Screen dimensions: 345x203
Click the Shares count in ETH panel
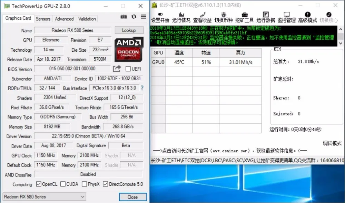point(299,98)
